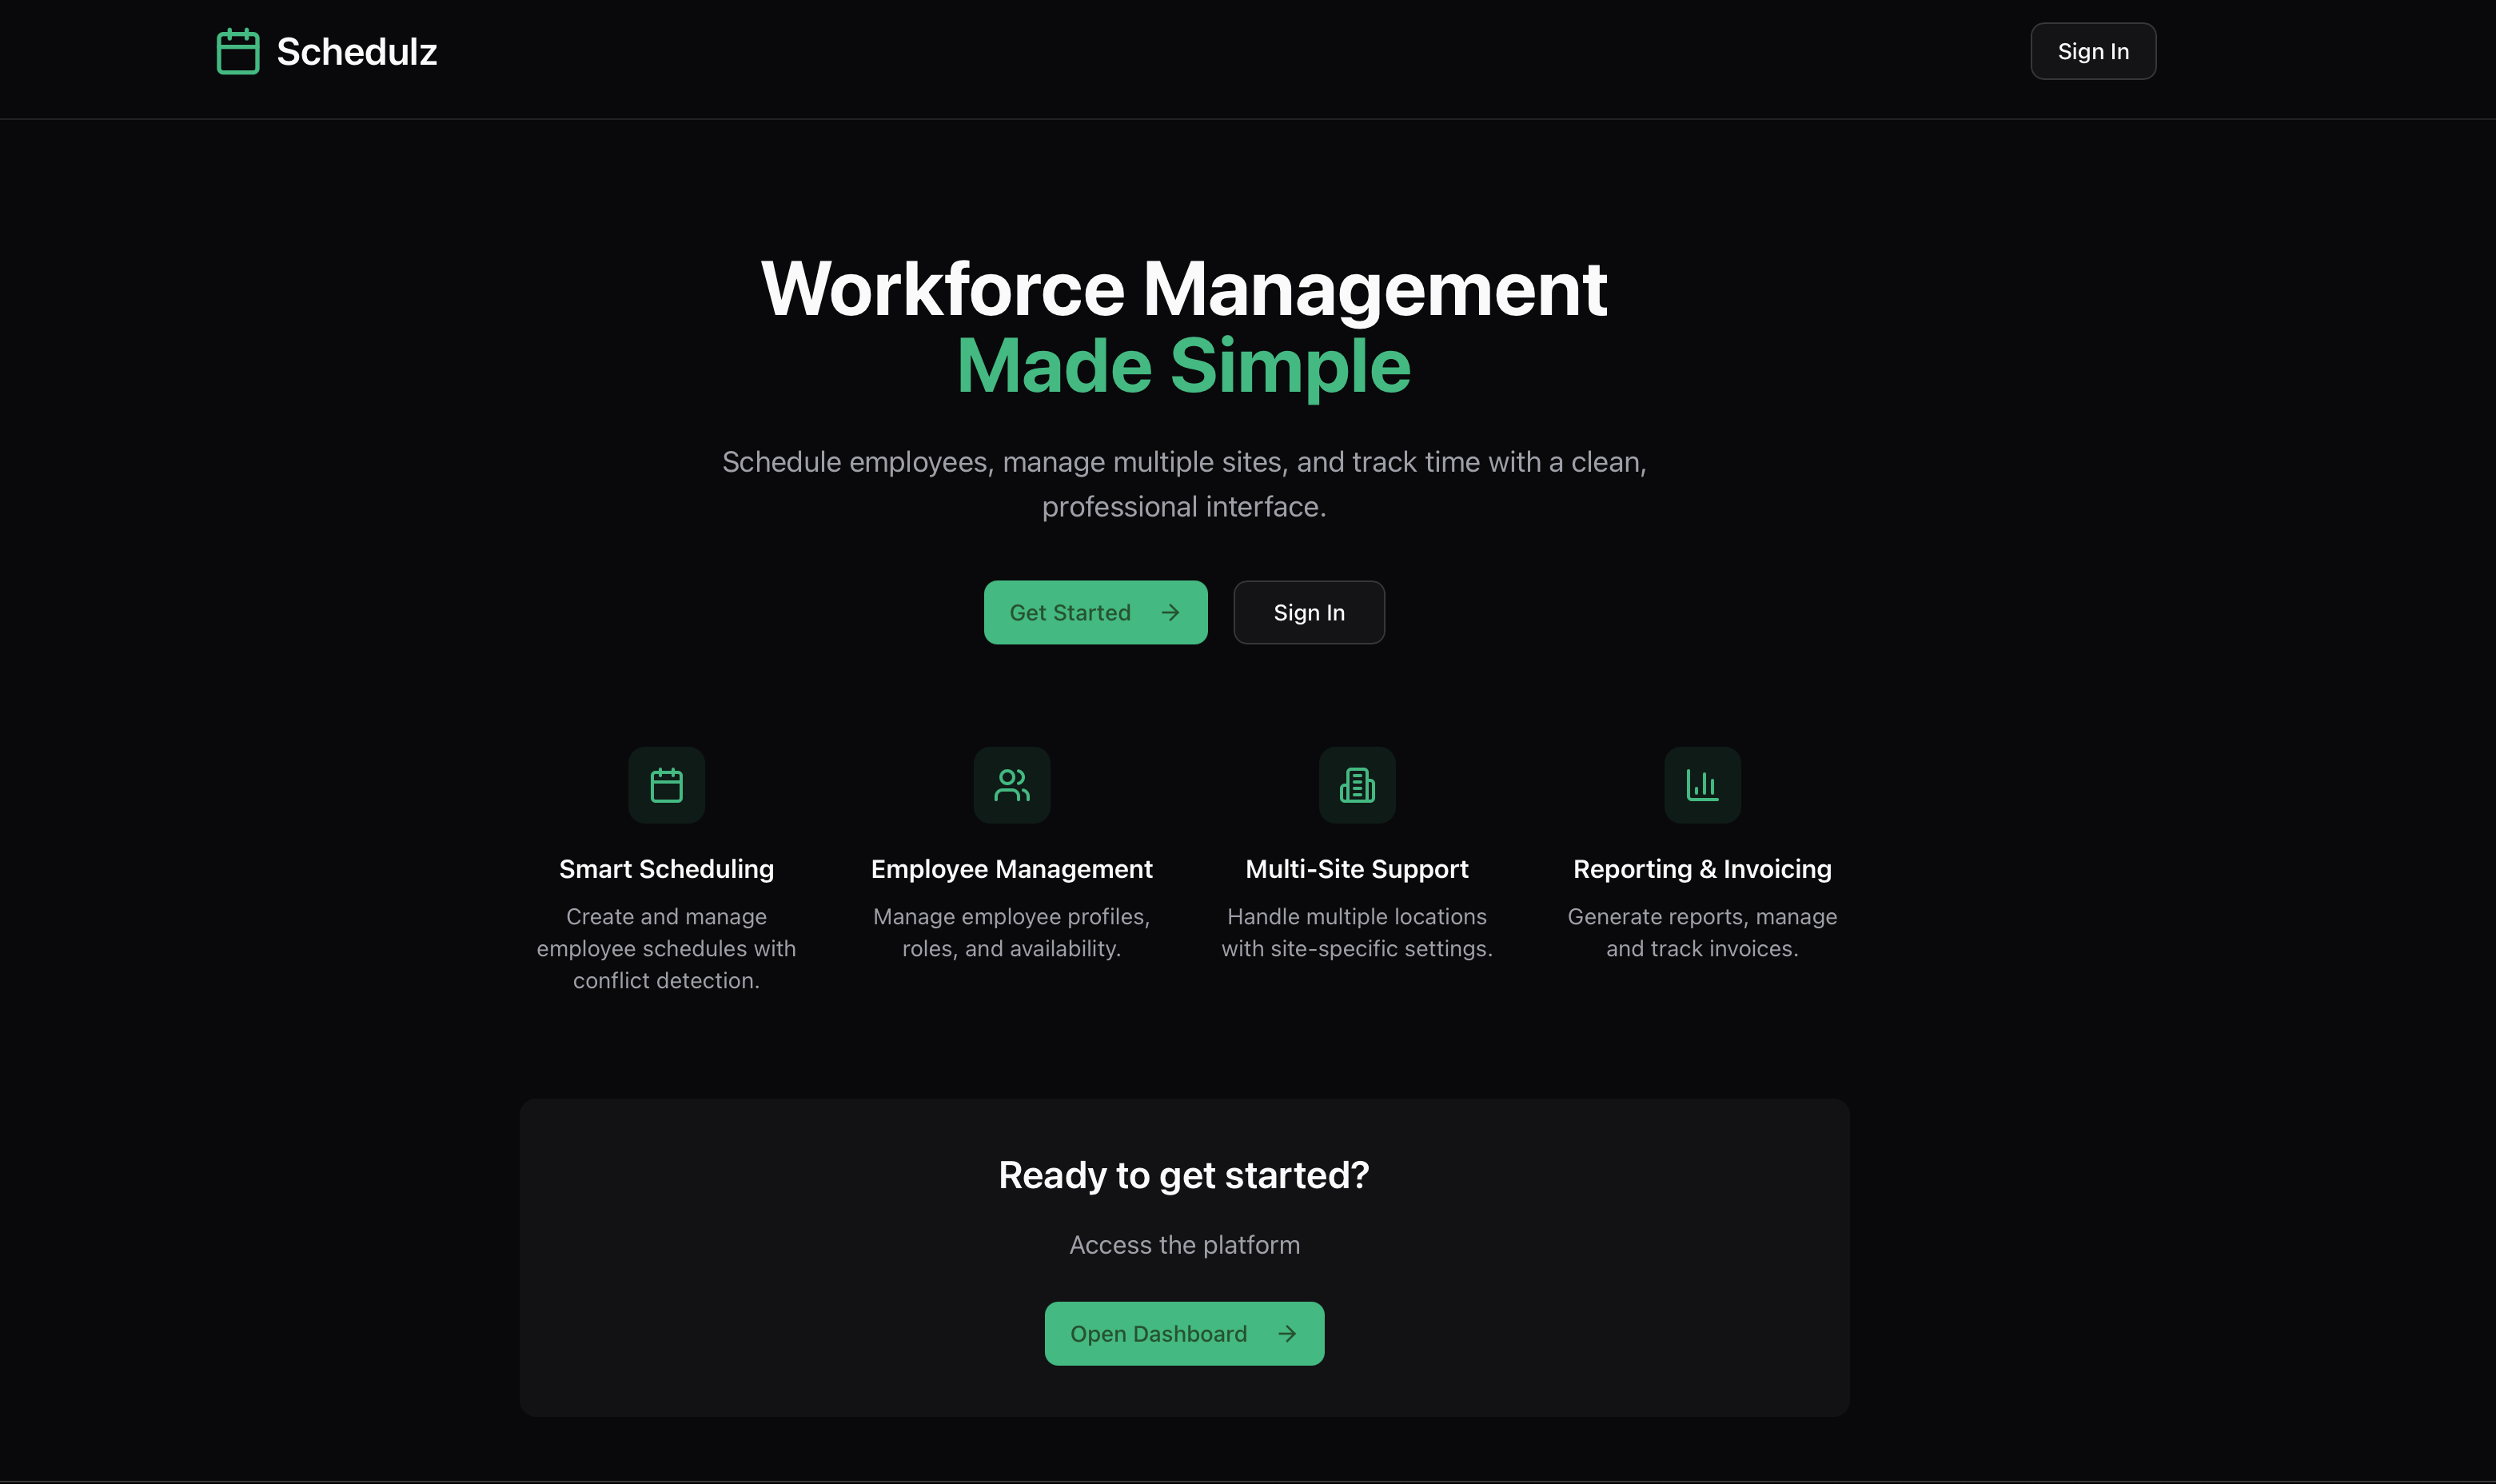Click the Reporting & Invoicing title
The image size is (2496, 1484).
[x=1702, y=869]
